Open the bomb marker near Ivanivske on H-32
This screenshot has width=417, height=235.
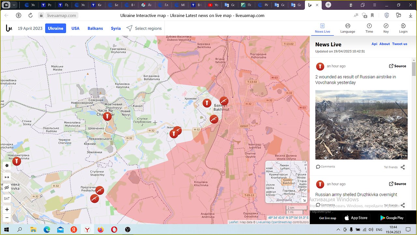point(174,134)
